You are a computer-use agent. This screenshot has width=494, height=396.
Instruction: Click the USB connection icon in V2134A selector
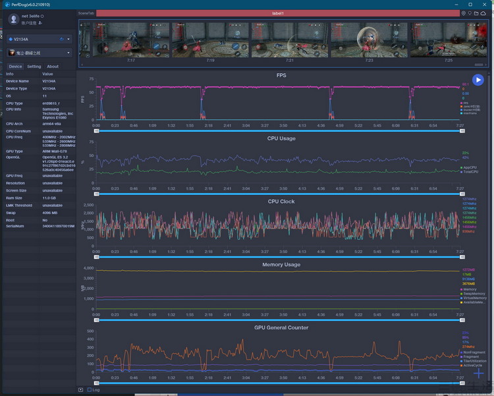[62, 39]
